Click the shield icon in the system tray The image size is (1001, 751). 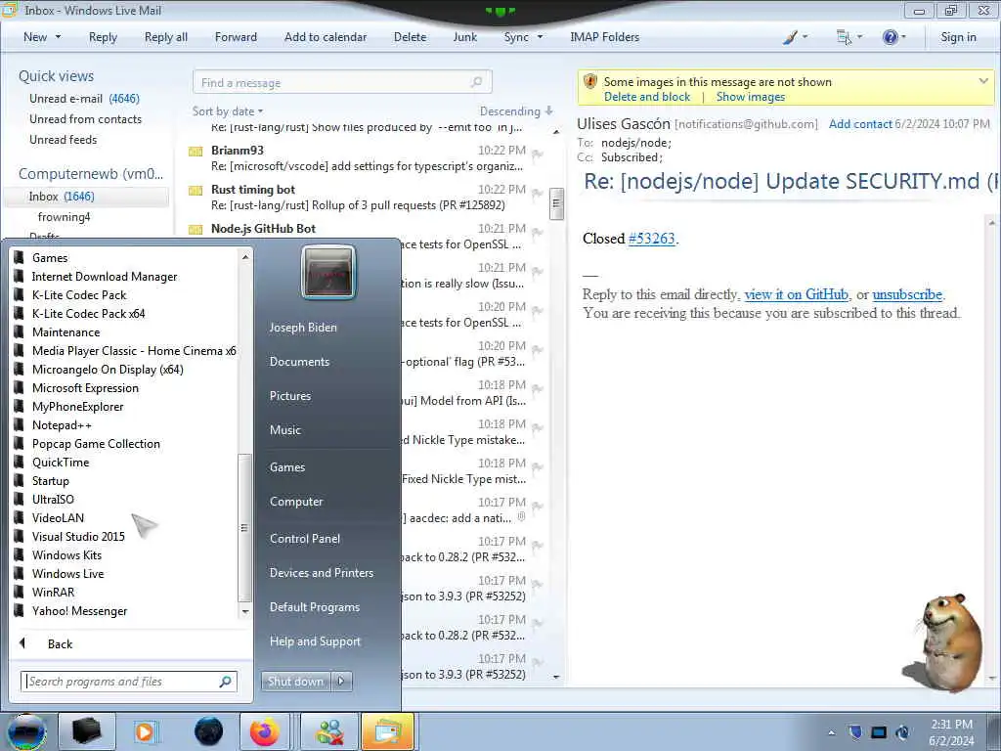pos(855,731)
